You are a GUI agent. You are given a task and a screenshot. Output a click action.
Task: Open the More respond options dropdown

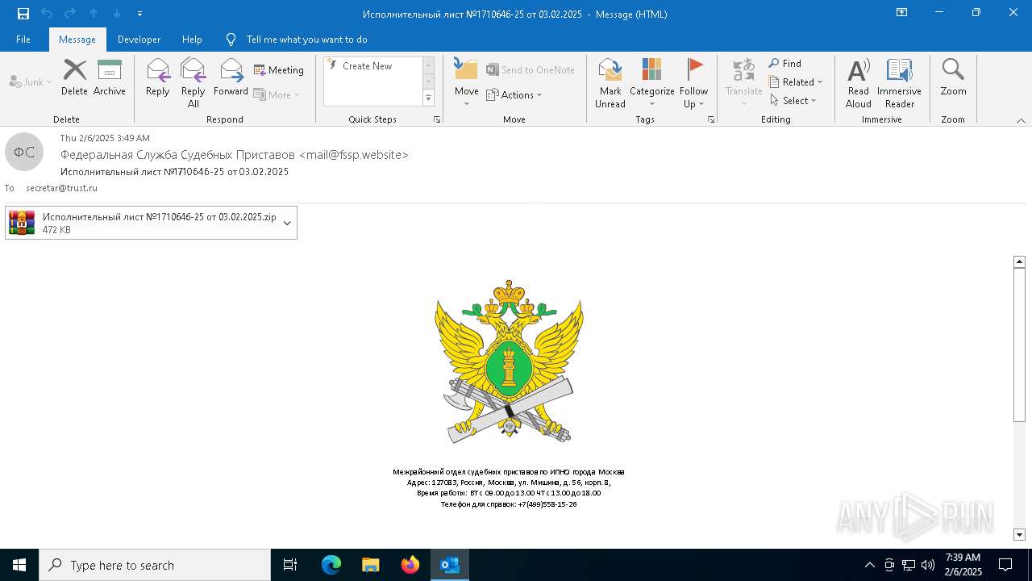pyautogui.click(x=277, y=94)
